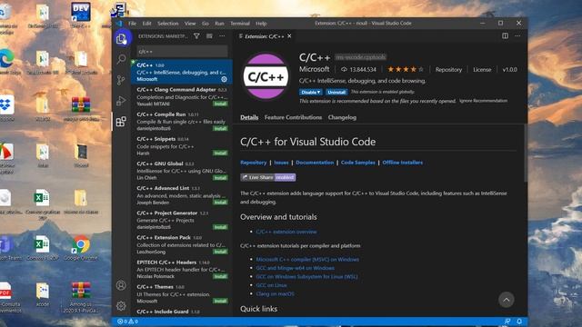The width and height of the screenshot is (582, 327).
Task: Open the Disable dropdown for the extension
Action: click(x=310, y=92)
